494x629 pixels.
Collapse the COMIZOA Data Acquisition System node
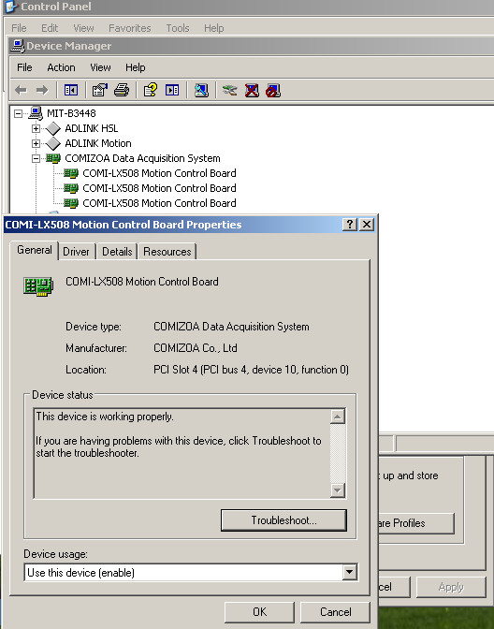coord(36,158)
